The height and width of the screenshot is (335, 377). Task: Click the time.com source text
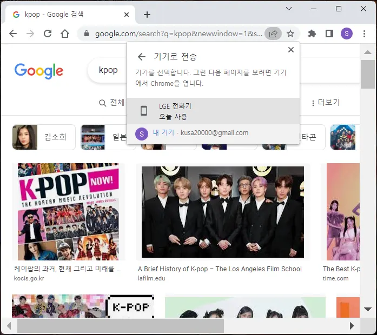click(x=336, y=278)
